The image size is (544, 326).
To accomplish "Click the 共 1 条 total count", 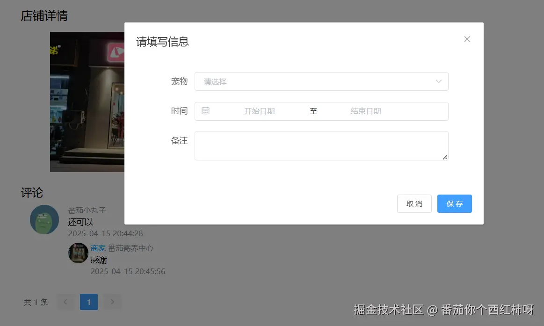I will (36, 302).
